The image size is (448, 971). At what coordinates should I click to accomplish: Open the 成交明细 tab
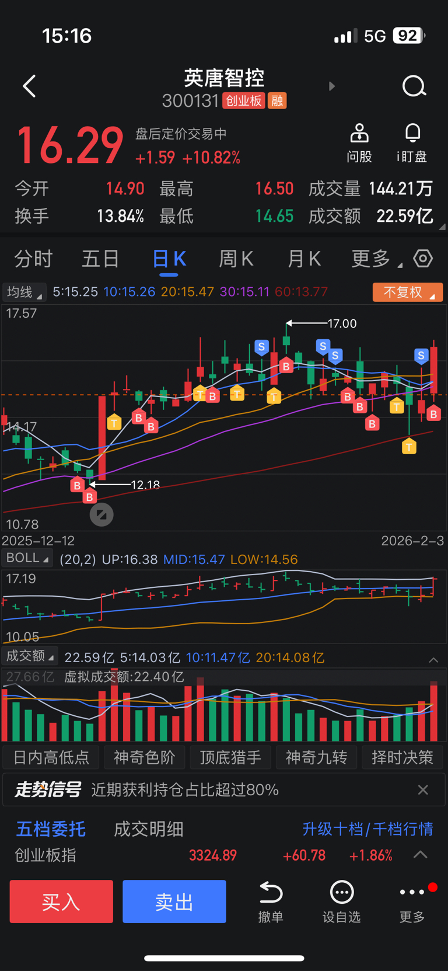click(148, 829)
